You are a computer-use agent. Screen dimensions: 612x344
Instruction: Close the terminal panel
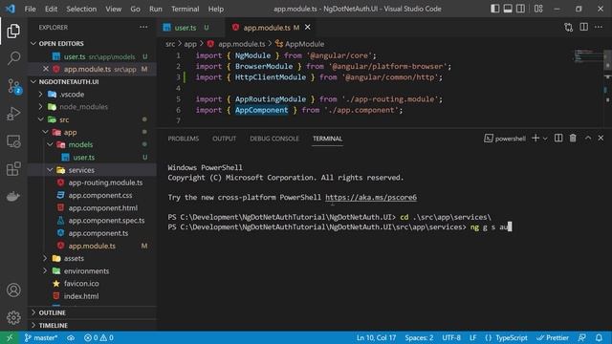click(x=601, y=138)
